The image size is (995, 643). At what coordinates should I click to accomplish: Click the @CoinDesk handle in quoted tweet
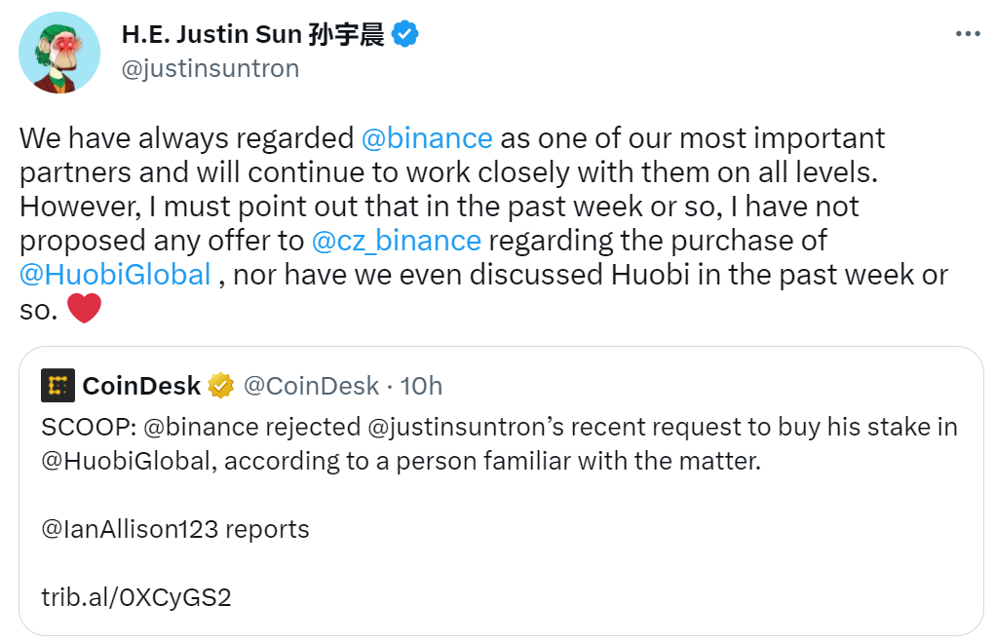click(311, 386)
